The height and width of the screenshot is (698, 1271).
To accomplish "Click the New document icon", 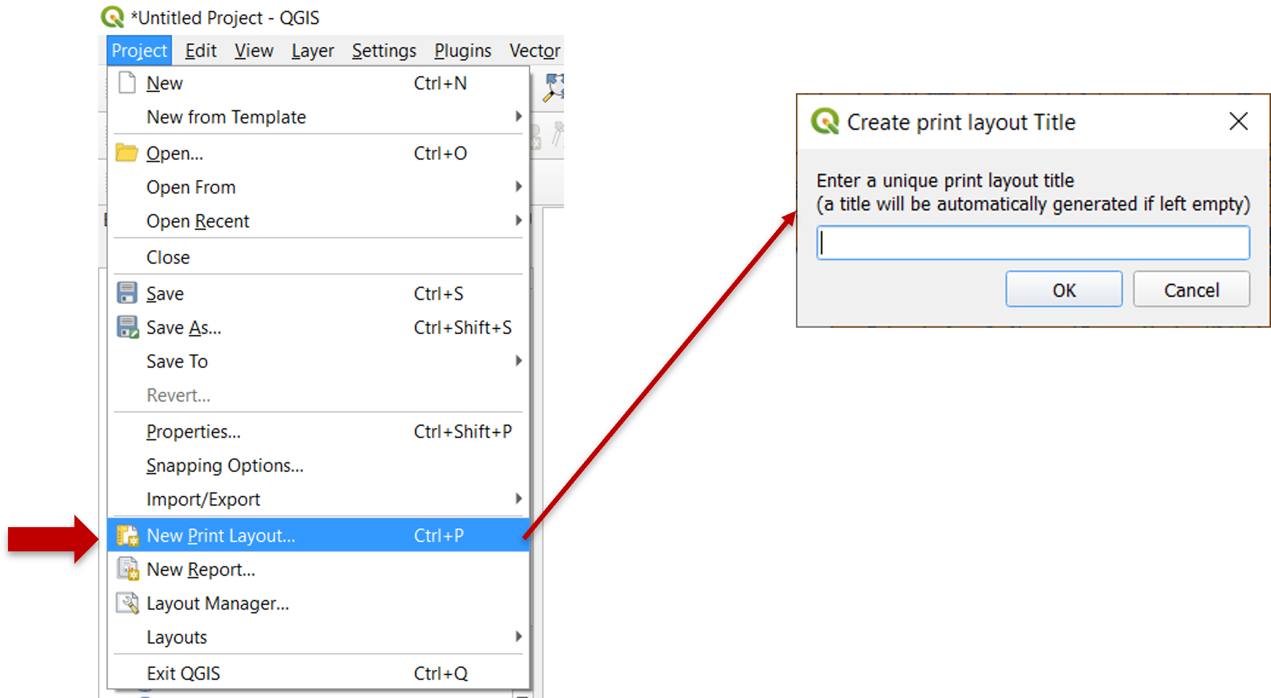I will click(x=127, y=83).
